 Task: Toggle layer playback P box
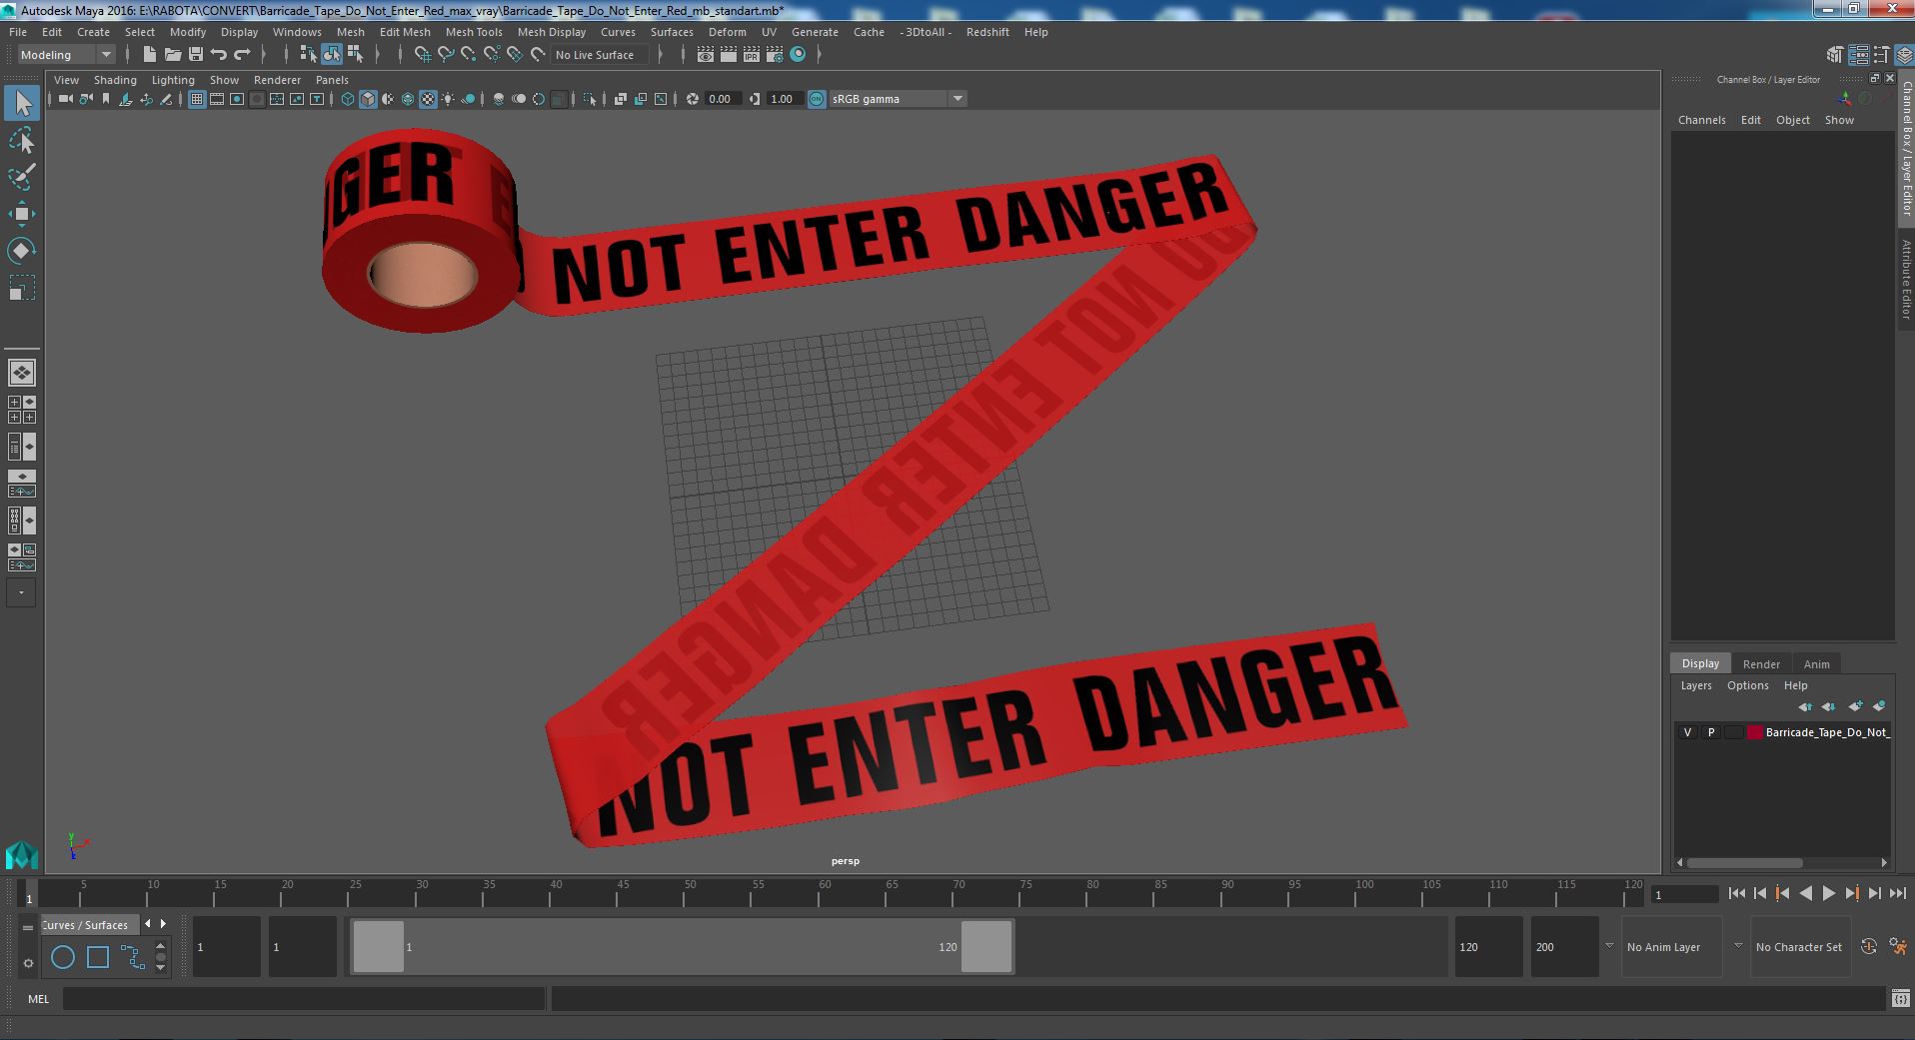[x=1710, y=732]
